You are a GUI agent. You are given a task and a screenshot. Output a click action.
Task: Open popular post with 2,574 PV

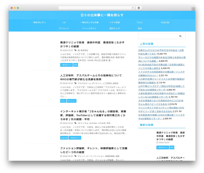(161, 102)
